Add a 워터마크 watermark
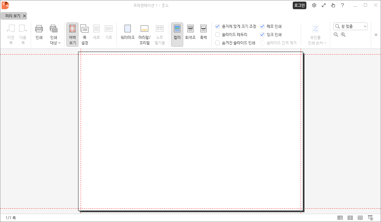This screenshot has width=381, height=222. tap(128, 32)
